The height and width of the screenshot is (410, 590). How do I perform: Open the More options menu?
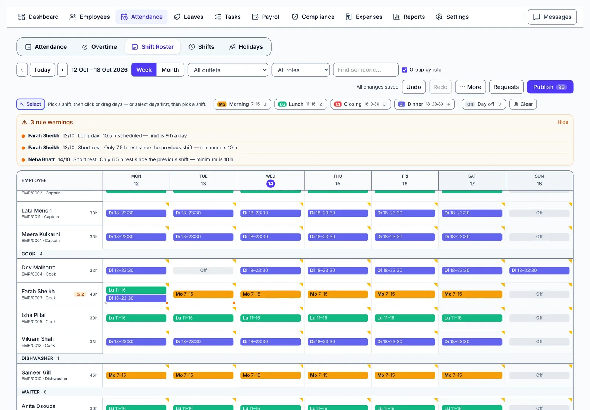470,87
